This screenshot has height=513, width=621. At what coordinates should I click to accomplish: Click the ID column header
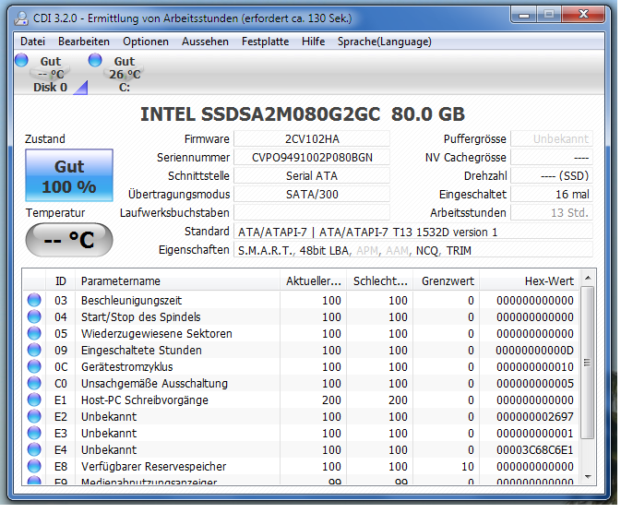point(61,280)
